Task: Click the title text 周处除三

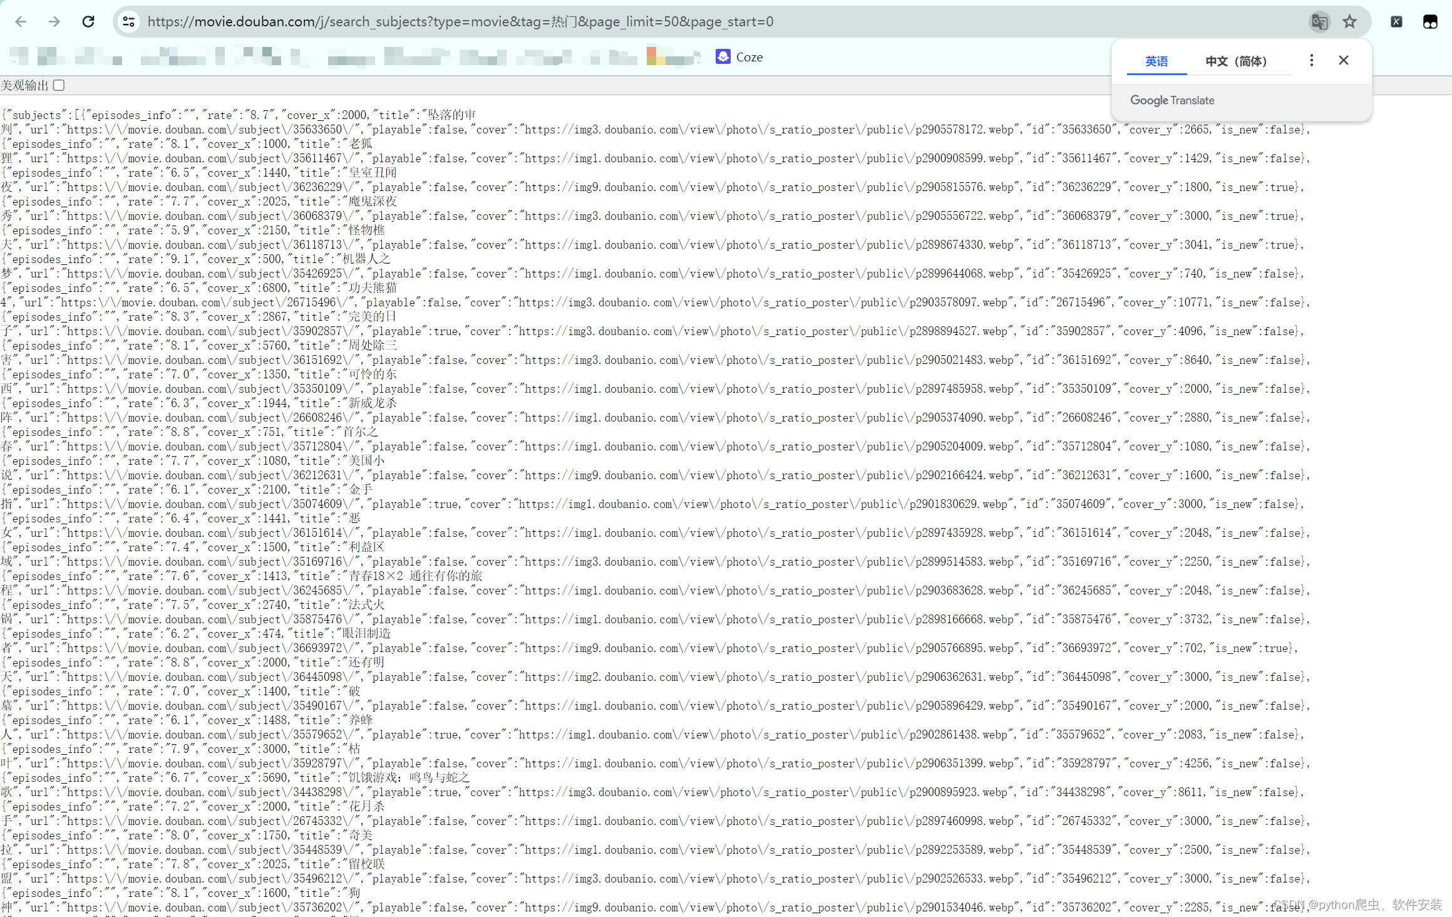Action: tap(373, 345)
